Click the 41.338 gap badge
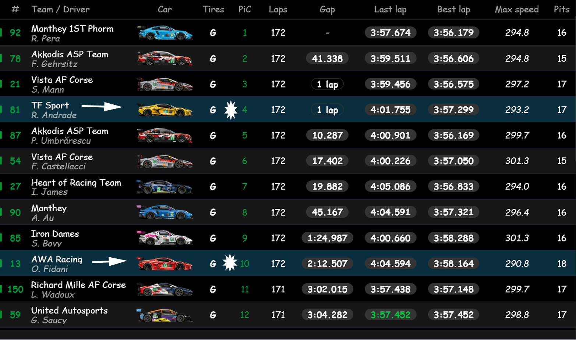The width and height of the screenshot is (576, 340). click(x=327, y=58)
